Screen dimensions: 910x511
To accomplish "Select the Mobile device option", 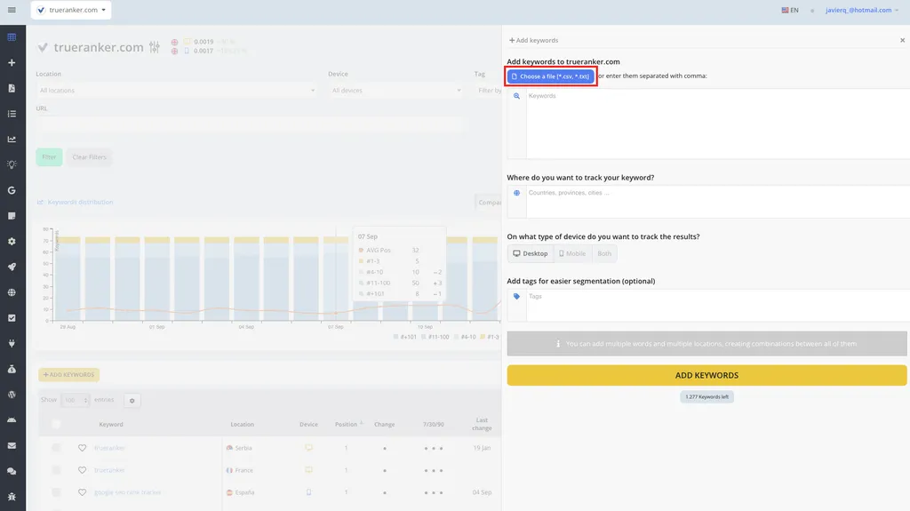I will pyautogui.click(x=572, y=254).
